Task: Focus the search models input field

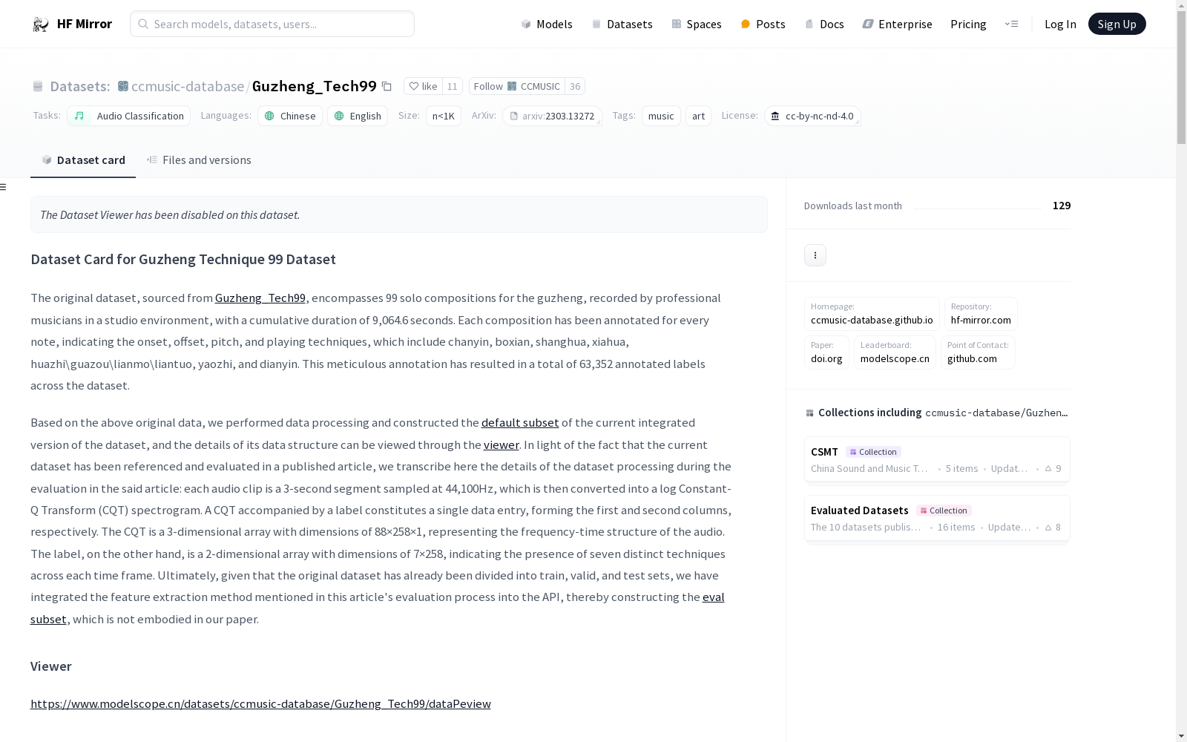Action: [272, 24]
